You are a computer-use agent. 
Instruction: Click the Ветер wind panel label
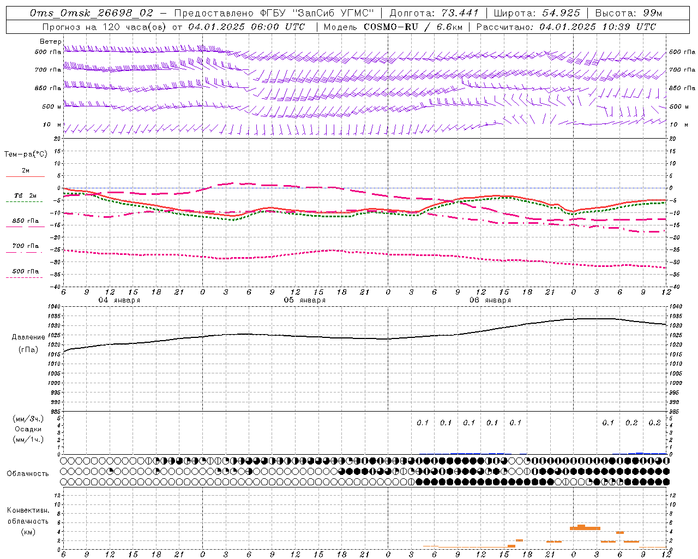tap(50, 41)
